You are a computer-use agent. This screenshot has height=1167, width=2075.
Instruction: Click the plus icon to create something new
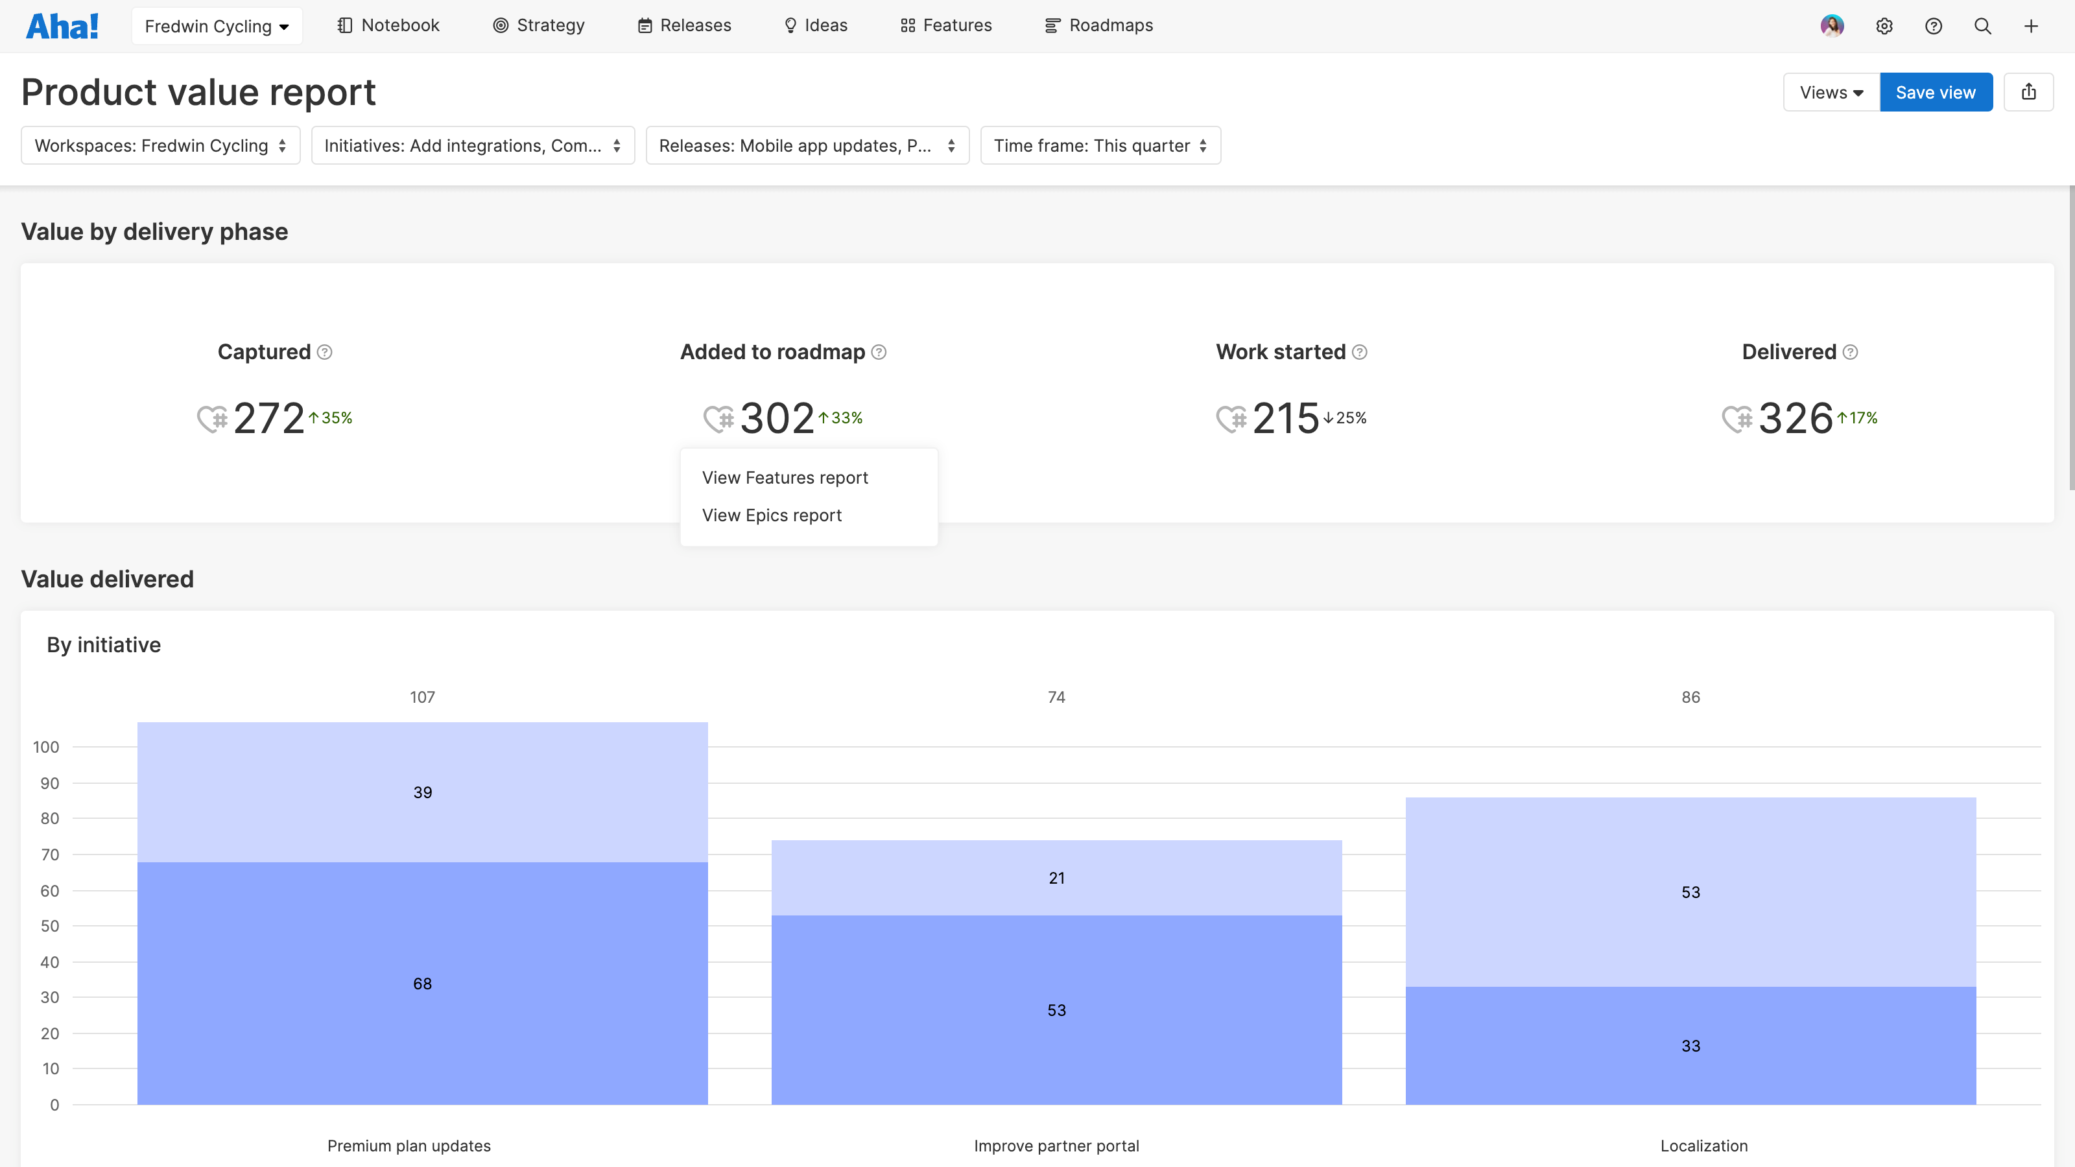(x=2031, y=26)
